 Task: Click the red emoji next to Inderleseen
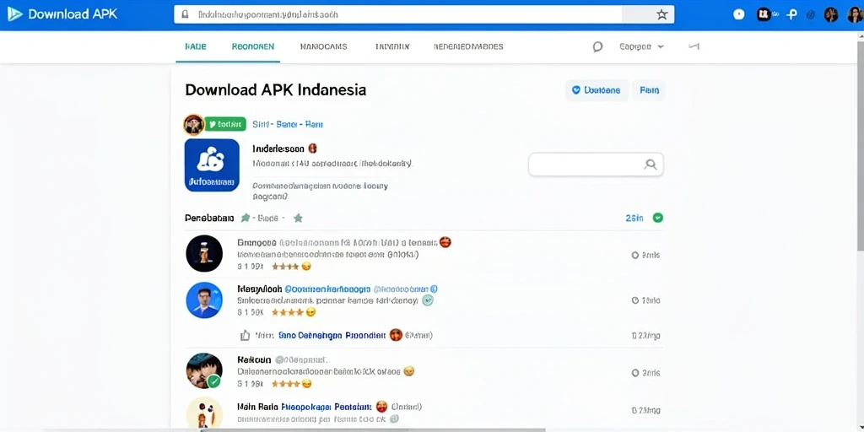click(x=312, y=148)
